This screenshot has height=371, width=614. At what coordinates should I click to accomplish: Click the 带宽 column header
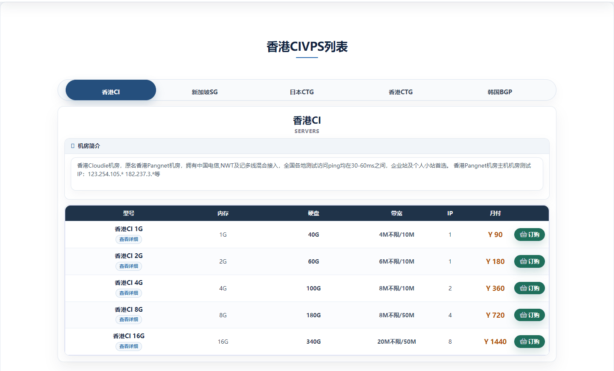coord(397,213)
